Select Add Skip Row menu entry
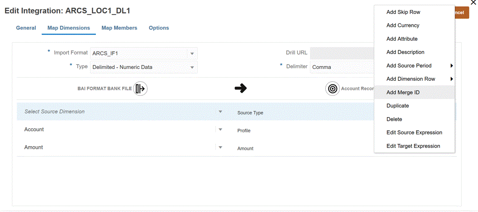Screen dimensions: 478x212 403,12
